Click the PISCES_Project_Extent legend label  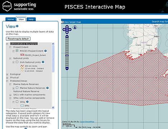click(x=35, y=55)
